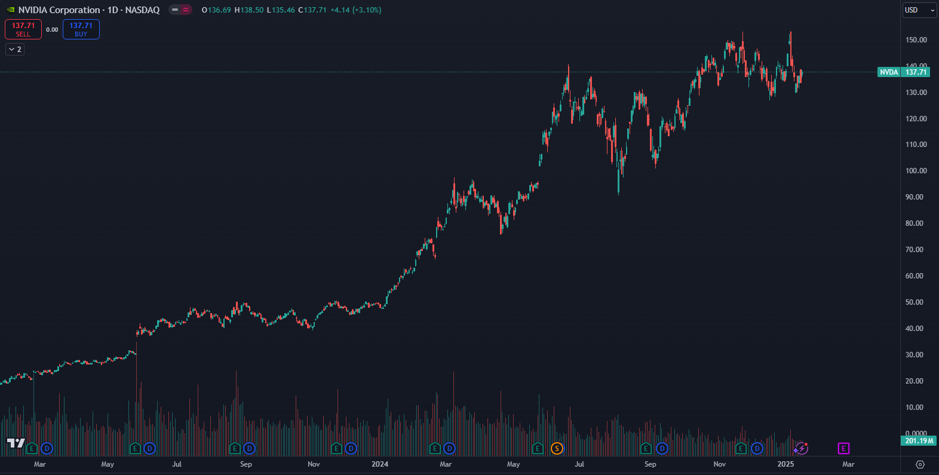
Task: Click the 100.00 price axis label
Action: click(916, 171)
